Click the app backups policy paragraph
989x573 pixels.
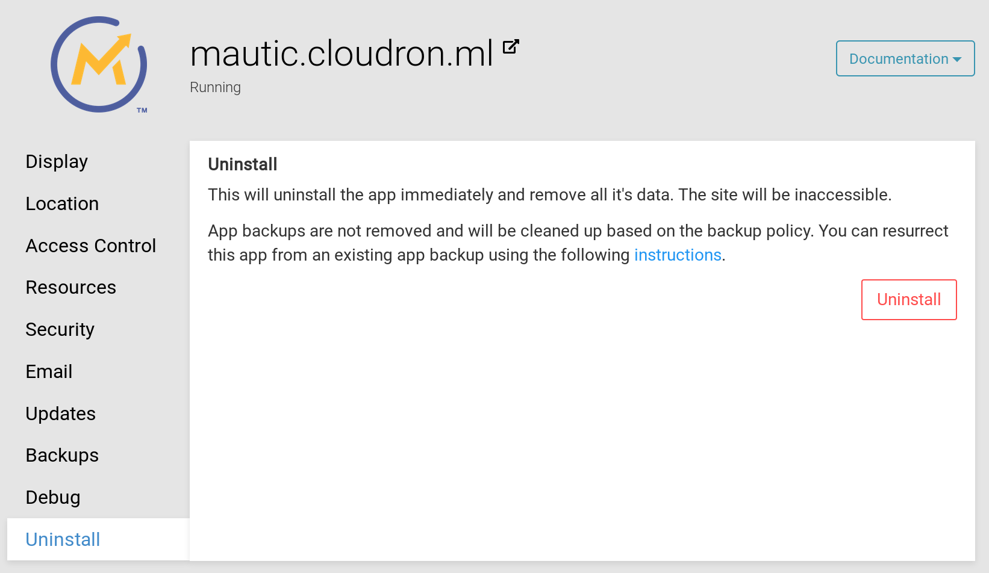pos(577,243)
